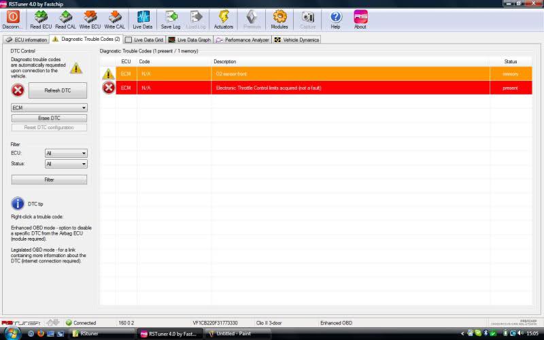Open Untitled - Paint from the taskbar
Screen dimensions: 544x340
pyautogui.click(x=237, y=334)
